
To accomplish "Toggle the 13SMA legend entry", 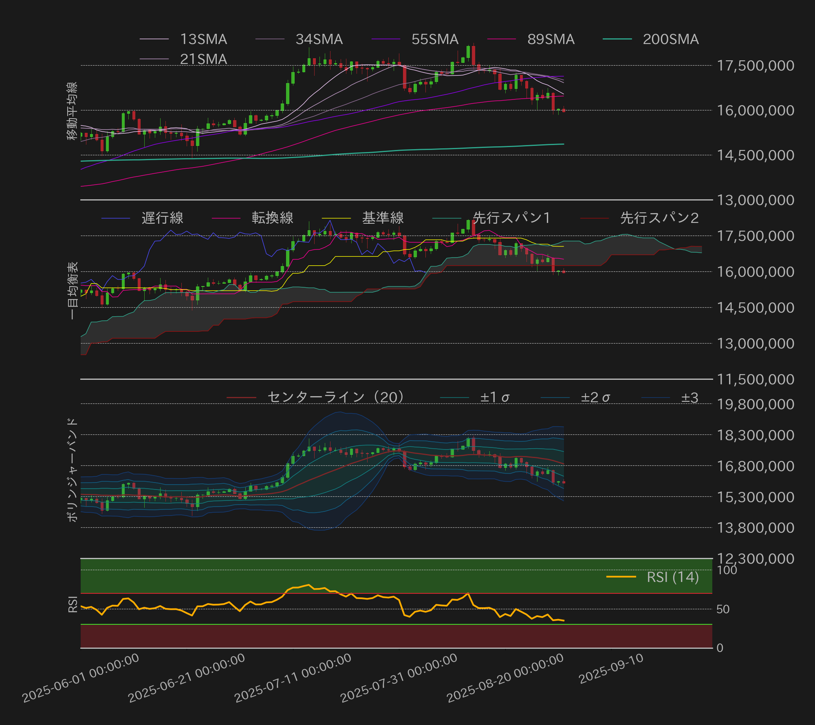I will point(203,39).
